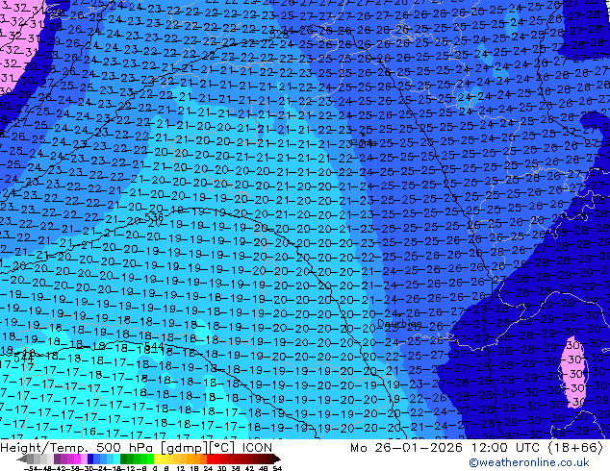
Task: Click the forecast step label '(18+66)'
Action: coord(575,448)
